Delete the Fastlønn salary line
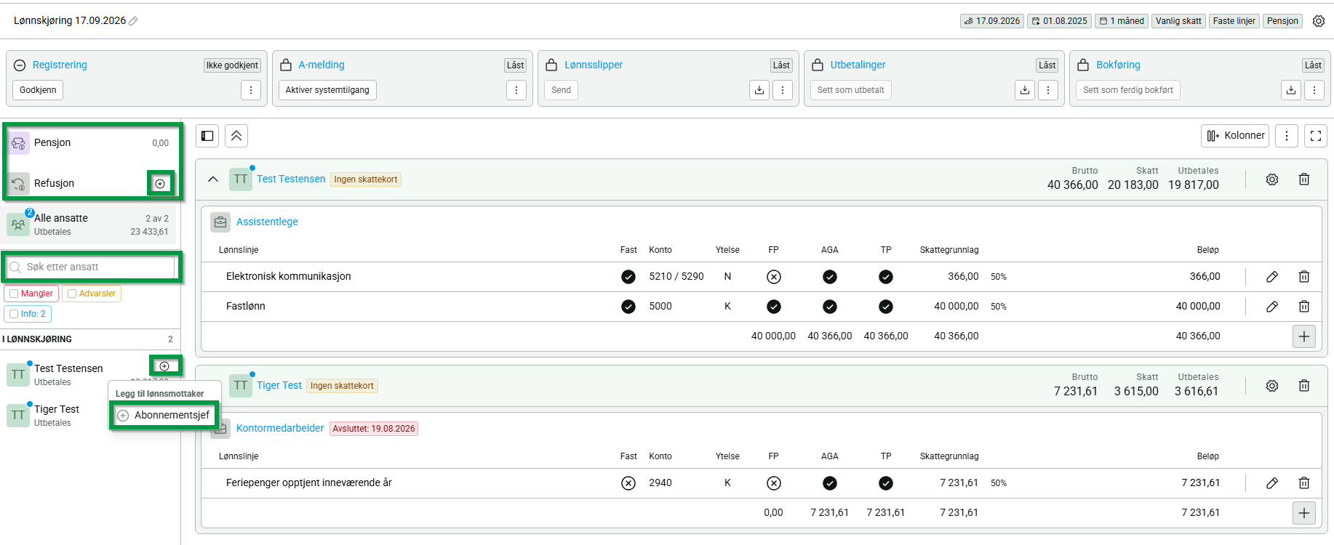The image size is (1334, 545). pos(1304,307)
